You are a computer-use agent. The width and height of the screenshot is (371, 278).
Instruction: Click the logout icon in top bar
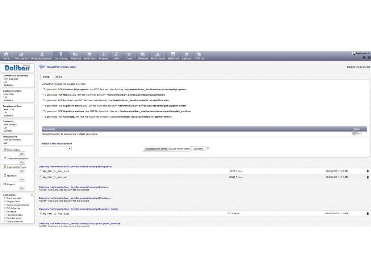(x=368, y=58)
